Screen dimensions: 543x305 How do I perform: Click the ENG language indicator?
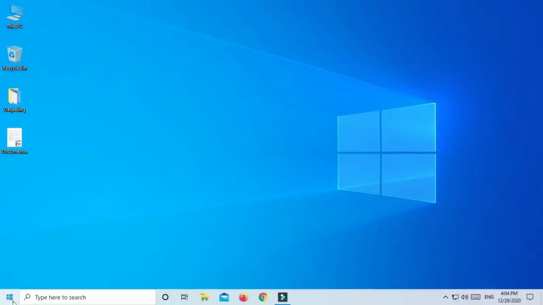point(489,297)
